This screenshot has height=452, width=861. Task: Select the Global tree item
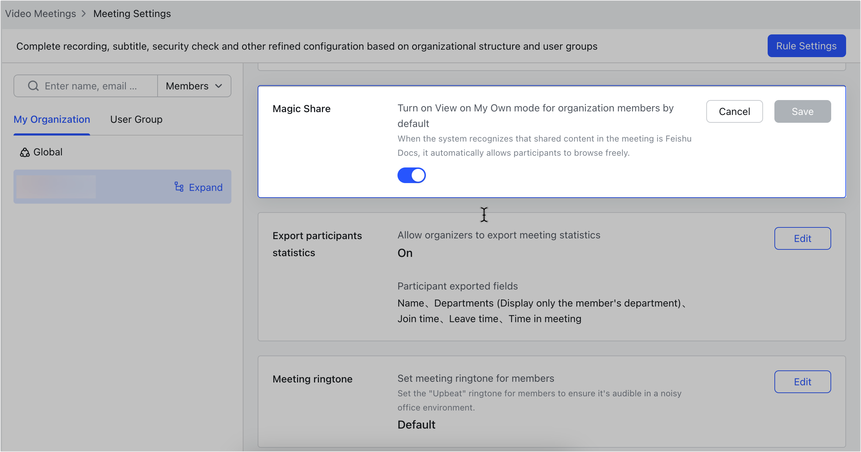[x=41, y=152]
